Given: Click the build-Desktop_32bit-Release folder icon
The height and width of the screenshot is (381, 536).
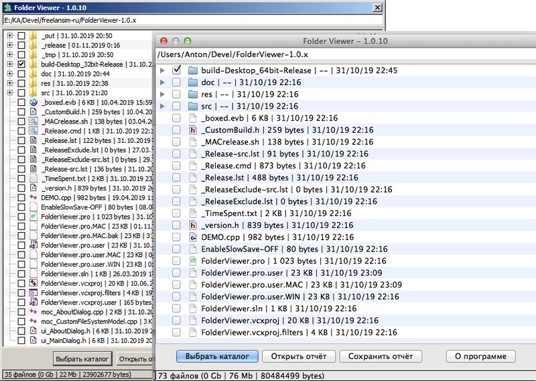Looking at the screenshot, I should point(33,64).
